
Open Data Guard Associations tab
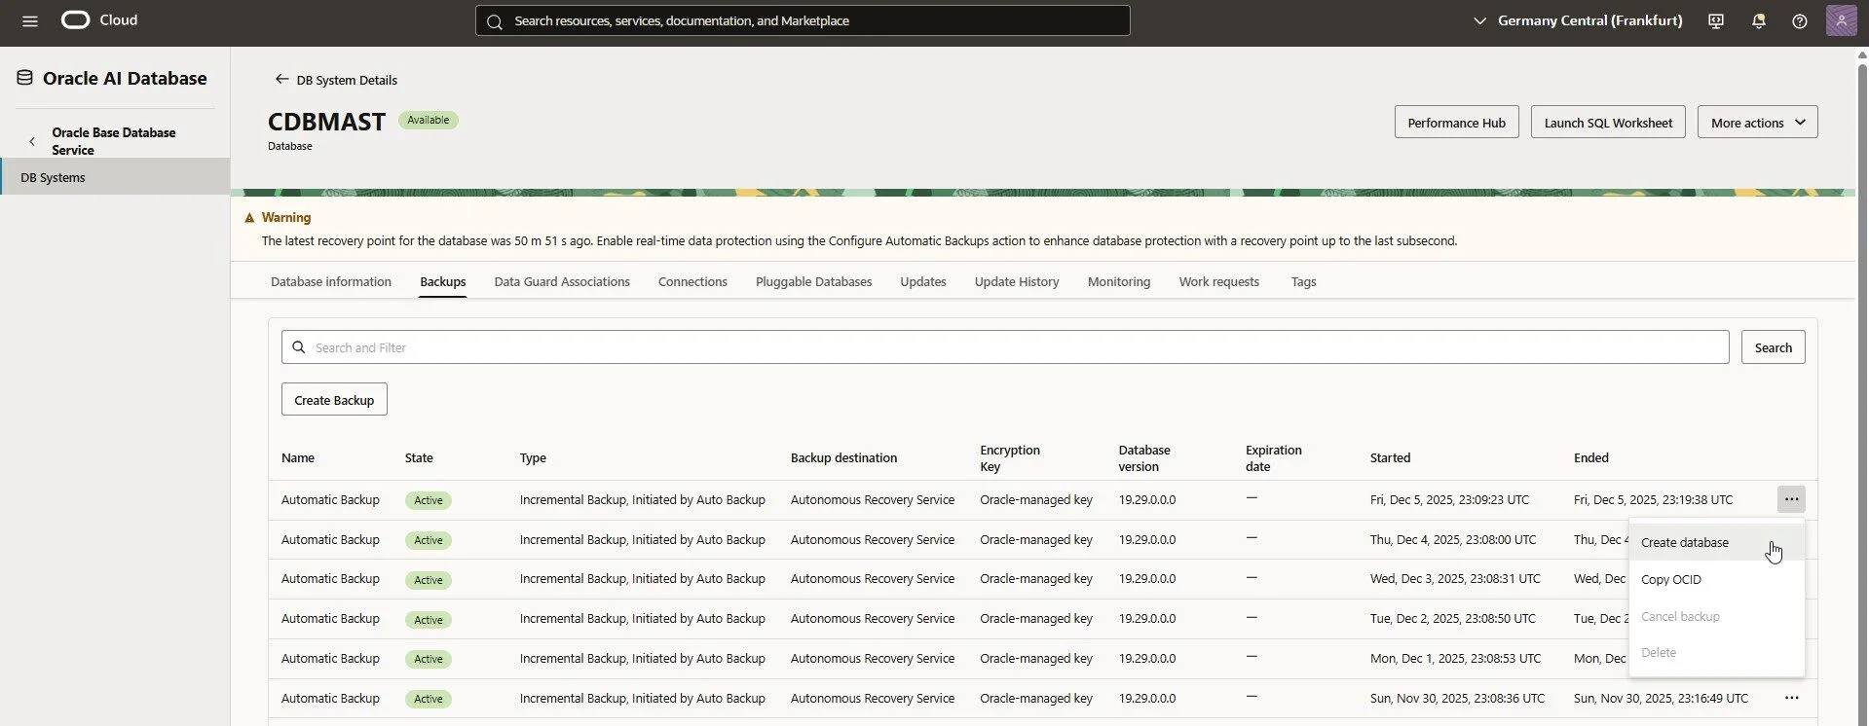point(562,281)
